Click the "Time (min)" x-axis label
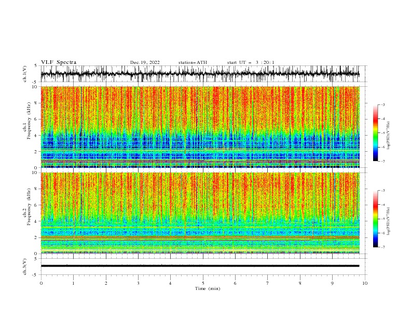The height and width of the screenshot is (318, 411). 208,288
